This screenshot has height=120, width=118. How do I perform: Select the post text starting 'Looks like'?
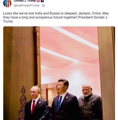pos(56,17)
